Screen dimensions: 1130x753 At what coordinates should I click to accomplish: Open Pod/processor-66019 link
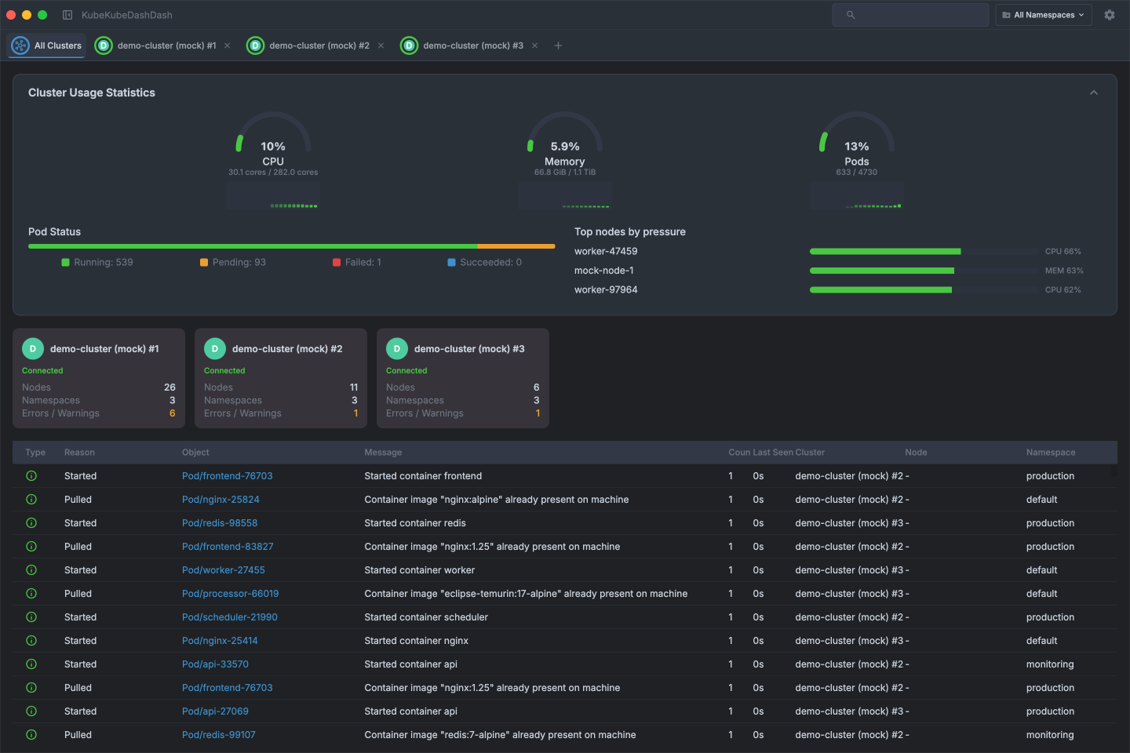tap(231, 594)
